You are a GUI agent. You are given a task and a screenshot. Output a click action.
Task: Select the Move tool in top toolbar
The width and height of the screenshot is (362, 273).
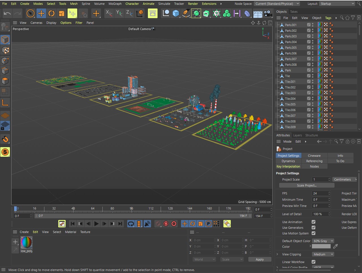tap(41, 13)
